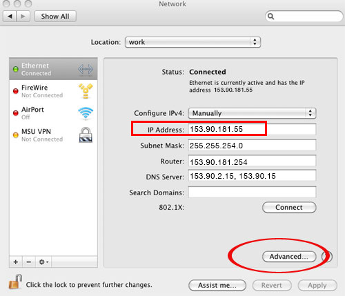Click the Assist me button

point(217,286)
